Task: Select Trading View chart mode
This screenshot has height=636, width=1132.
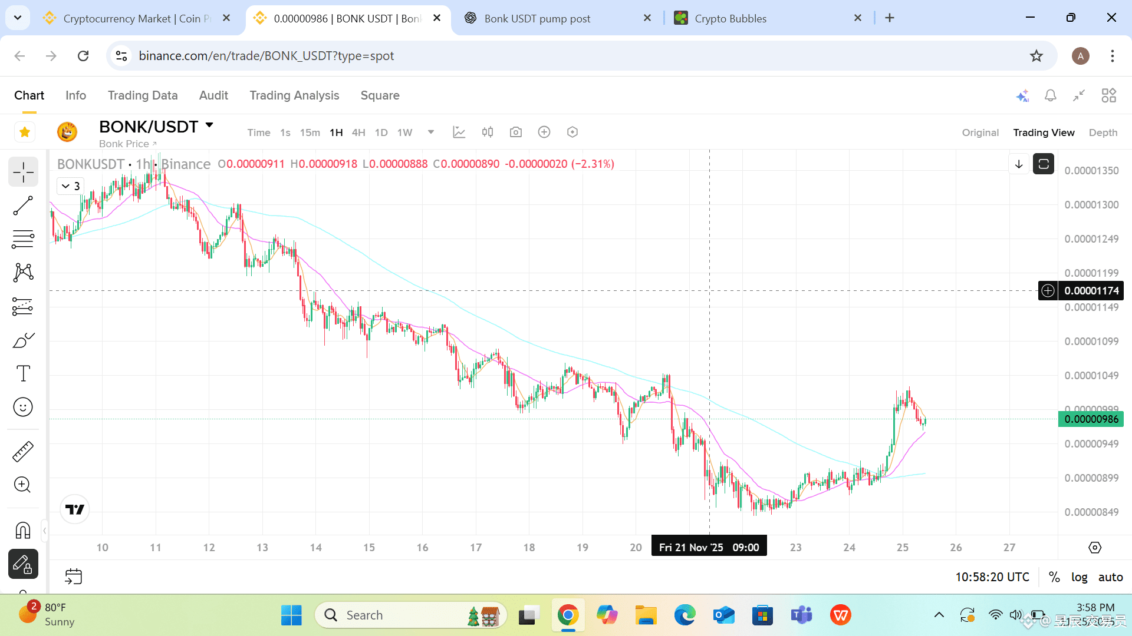Action: click(1044, 132)
